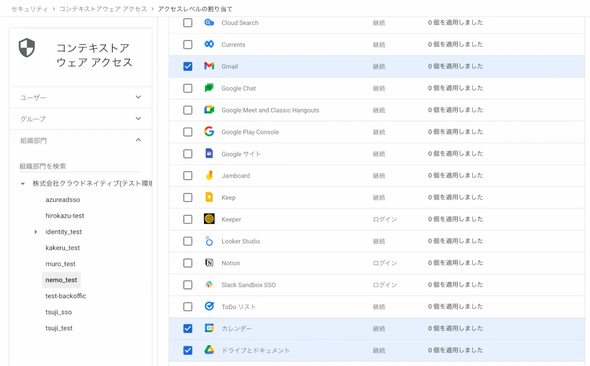The height and width of the screenshot is (366, 590).
Task: Click the Gmail envelope icon
Action: pos(209,66)
